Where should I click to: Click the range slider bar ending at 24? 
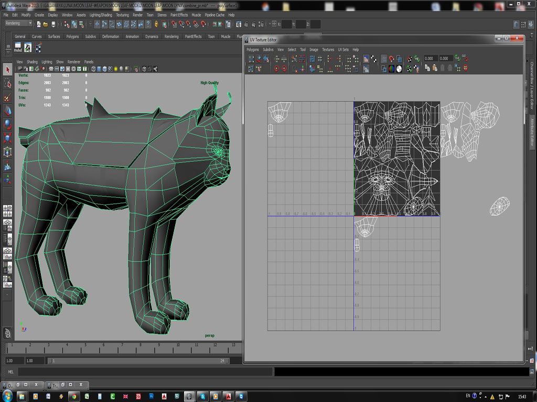pyautogui.click(x=138, y=361)
